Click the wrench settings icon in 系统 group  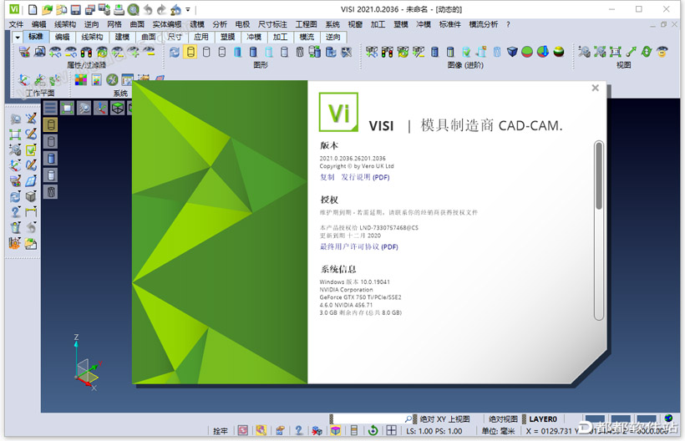(x=112, y=79)
